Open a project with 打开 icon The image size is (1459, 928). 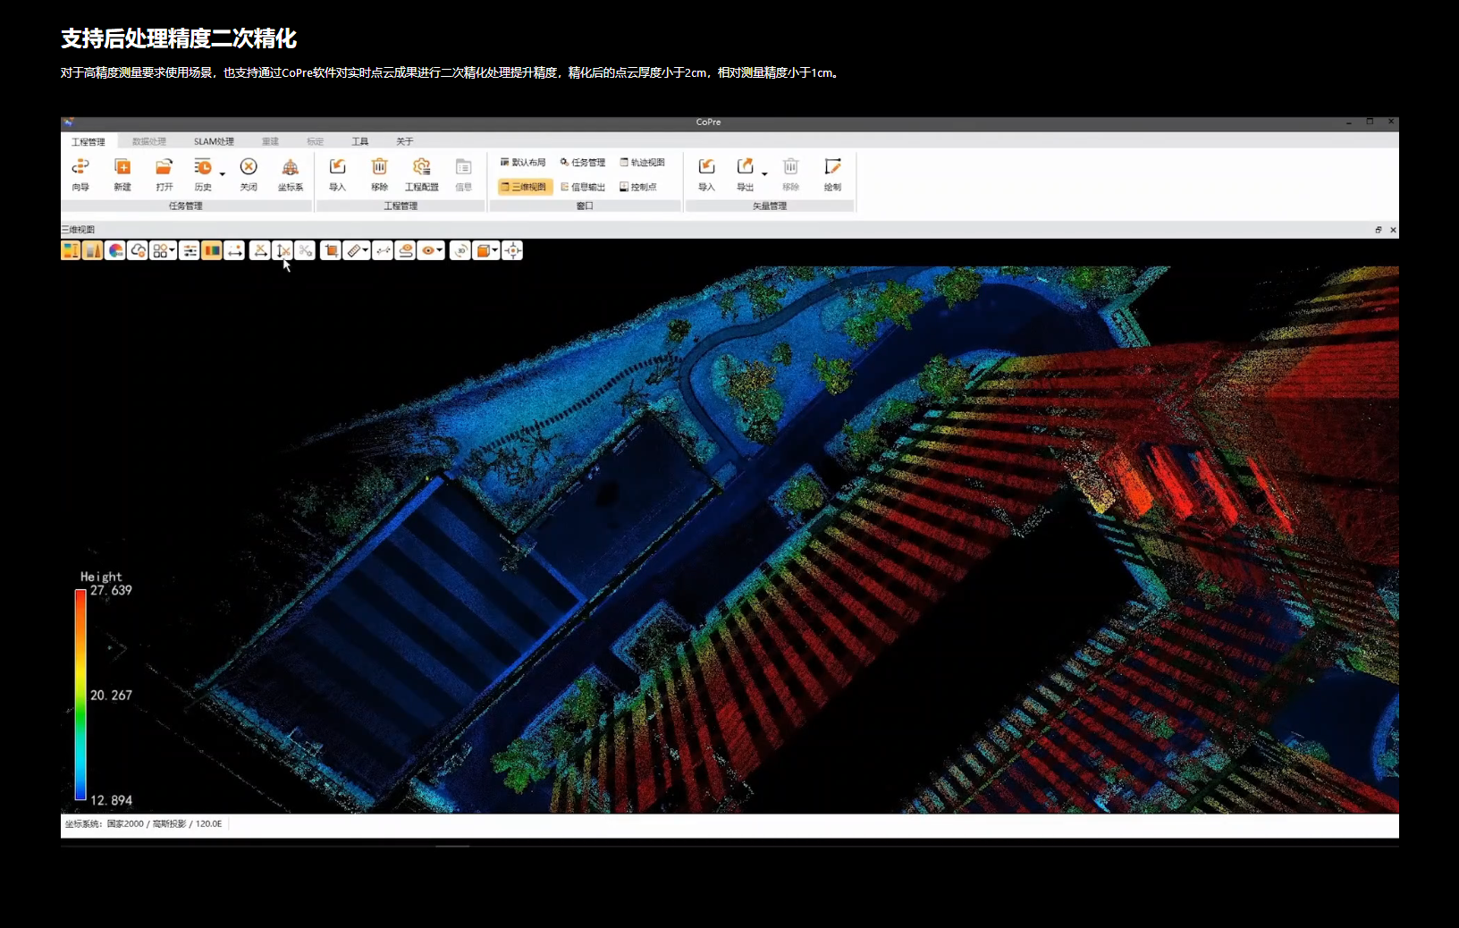164,167
